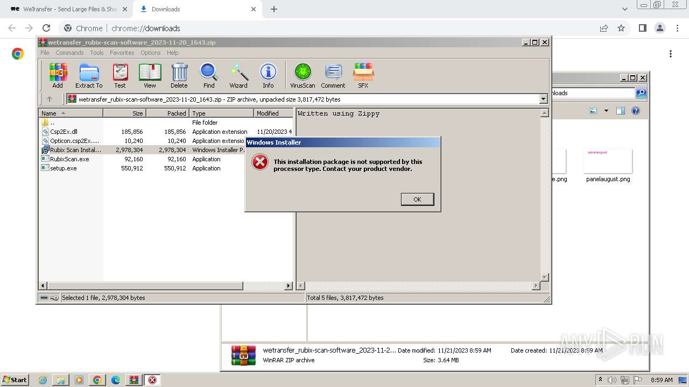This screenshot has height=387, width=689.
Task: Open Chrome three-dot main menu
Action: pyautogui.click(x=677, y=28)
